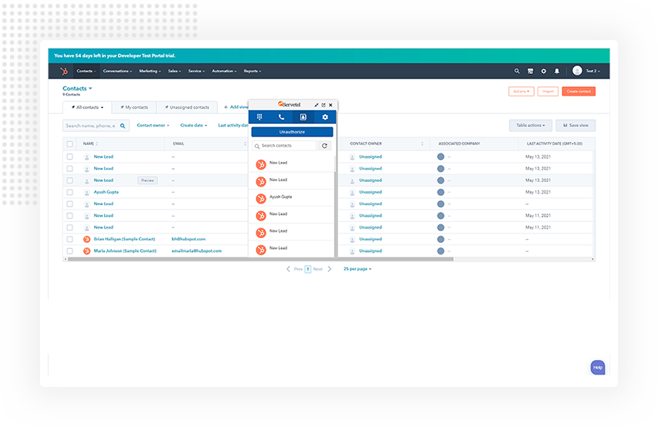Switch to All contacts tab
The width and height of the screenshot is (658, 427).
pos(87,107)
